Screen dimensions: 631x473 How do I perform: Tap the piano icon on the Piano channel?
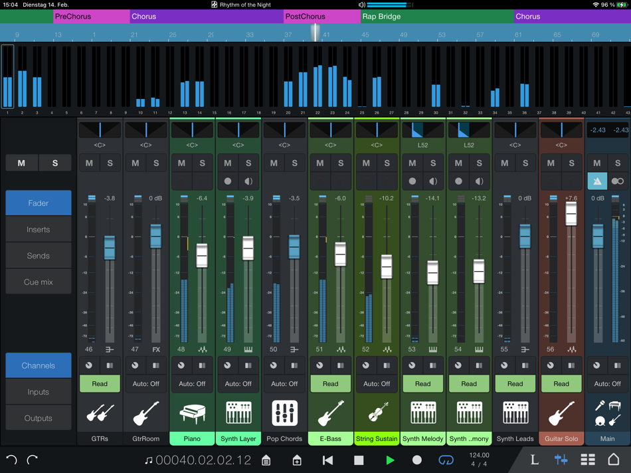tap(192, 412)
